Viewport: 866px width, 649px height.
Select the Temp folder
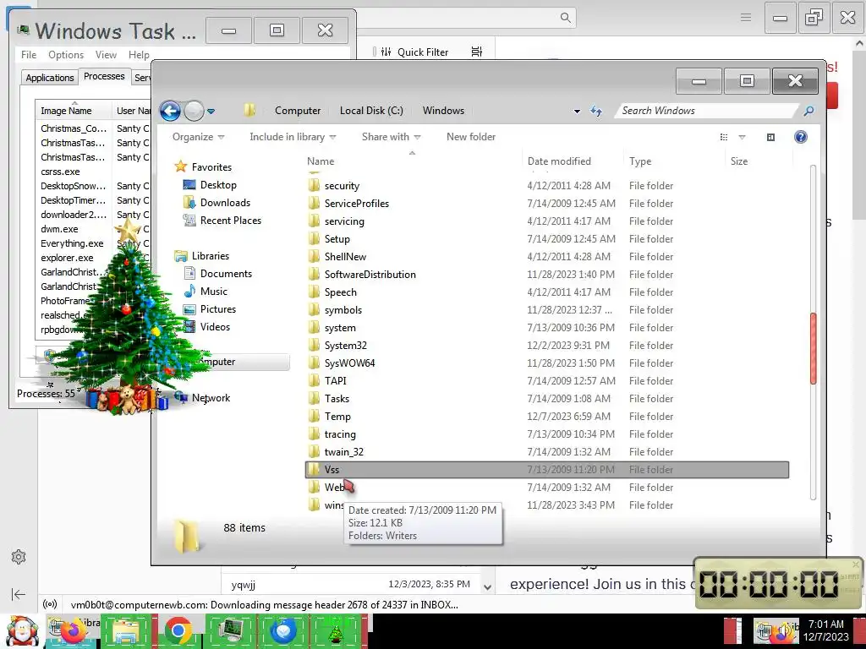point(337,416)
